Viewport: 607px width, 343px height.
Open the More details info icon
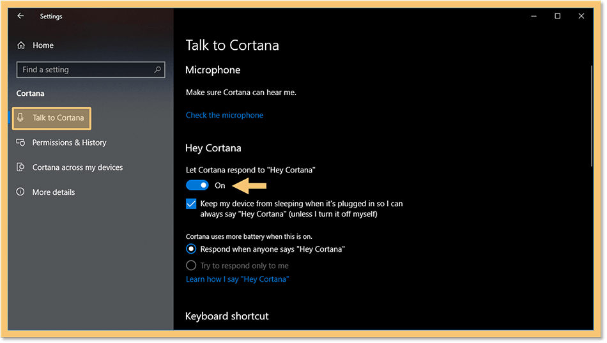pos(20,192)
